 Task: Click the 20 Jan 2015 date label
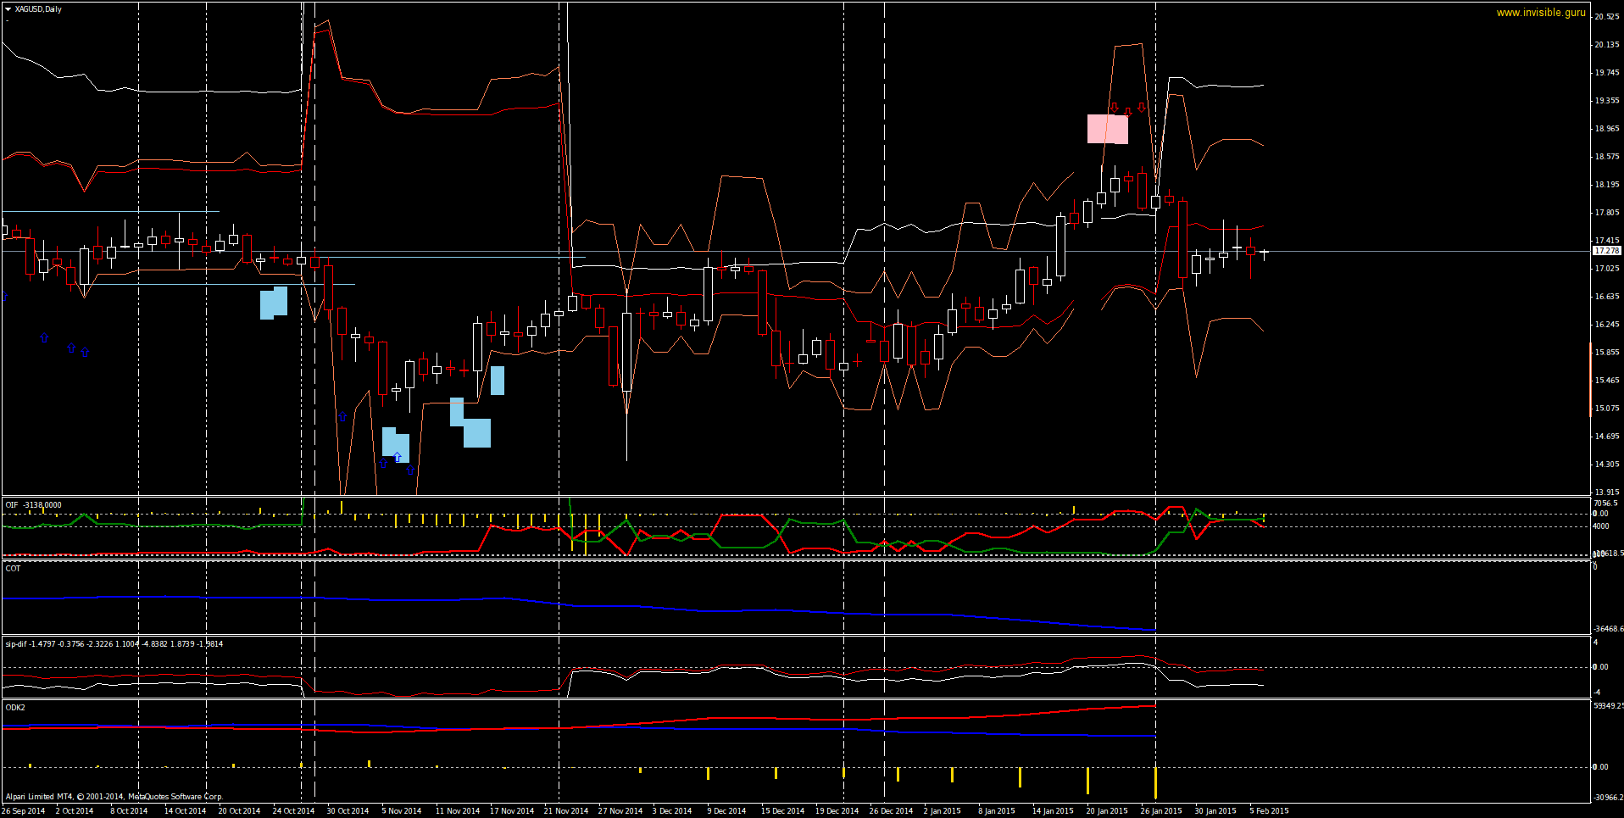[x=1107, y=811]
